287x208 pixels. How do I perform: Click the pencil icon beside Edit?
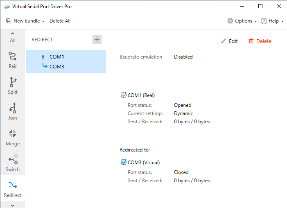224,41
